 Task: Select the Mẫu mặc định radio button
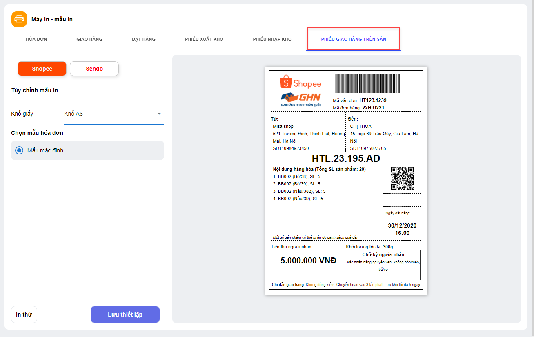coord(19,150)
